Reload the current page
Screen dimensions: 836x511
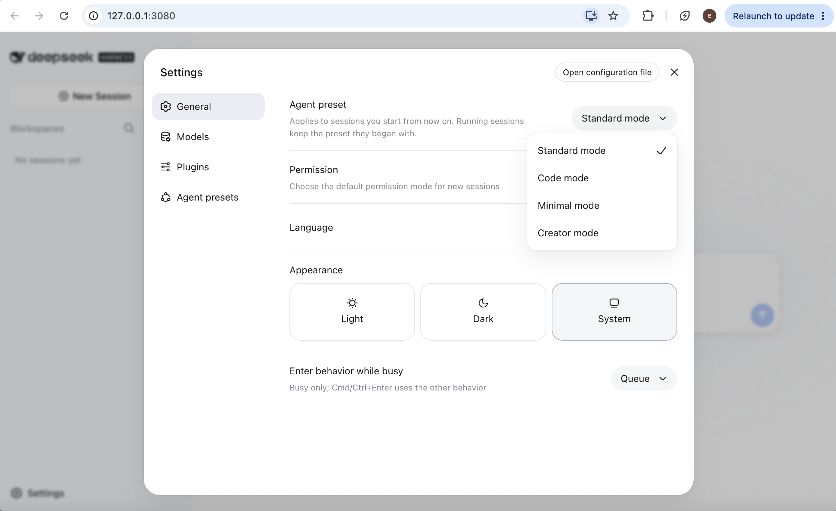click(64, 16)
